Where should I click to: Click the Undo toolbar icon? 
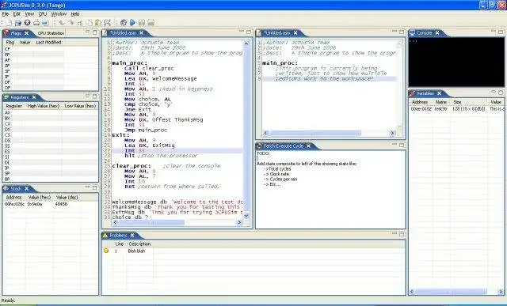click(62, 23)
